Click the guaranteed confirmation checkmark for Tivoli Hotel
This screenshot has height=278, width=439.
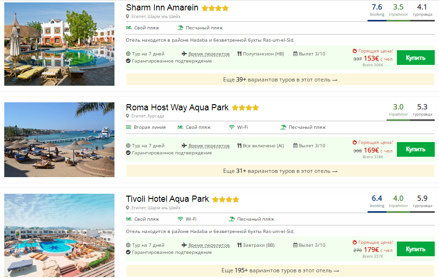click(128, 252)
